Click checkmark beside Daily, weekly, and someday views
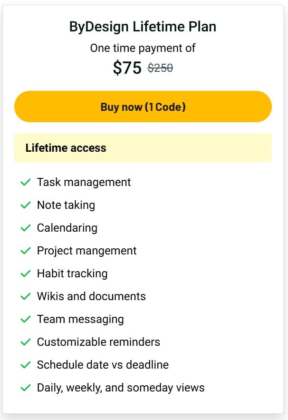 26,388
